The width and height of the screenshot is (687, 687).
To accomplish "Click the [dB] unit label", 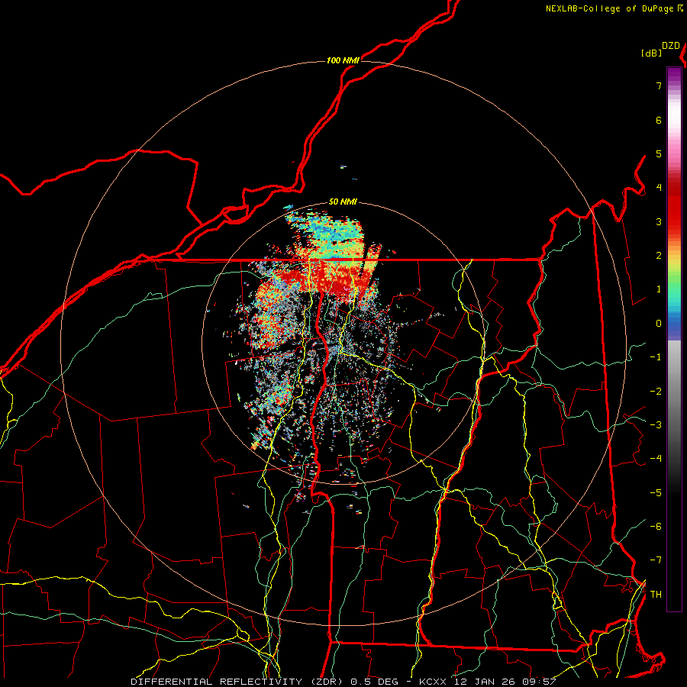I will pos(652,53).
